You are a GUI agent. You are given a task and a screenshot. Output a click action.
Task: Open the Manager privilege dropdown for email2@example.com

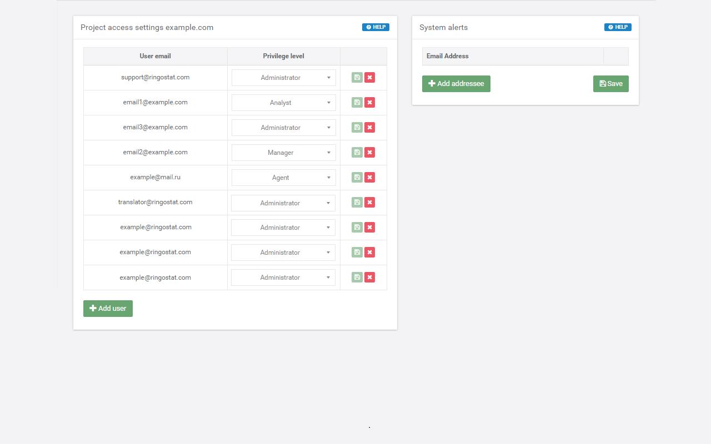pyautogui.click(x=283, y=152)
